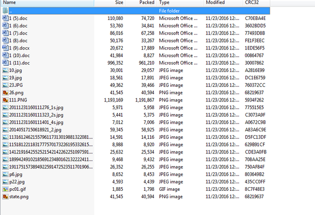Screen dimensions: 315x215
Task: Sort files by the Name column header
Action: (x=47, y=3)
